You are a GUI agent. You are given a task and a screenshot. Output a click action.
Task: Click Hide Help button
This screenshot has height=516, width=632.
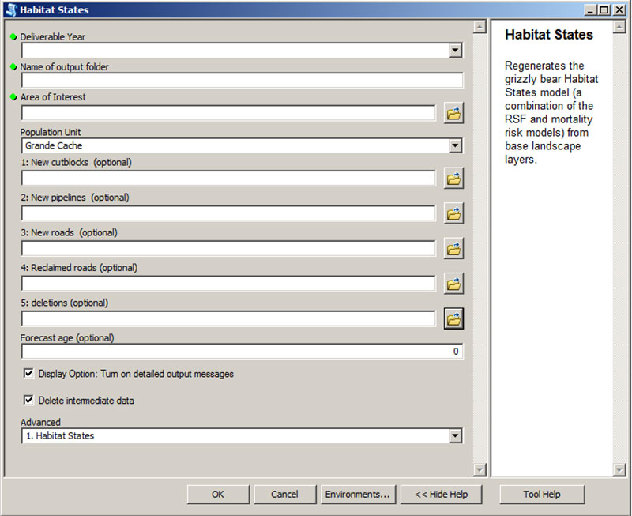click(x=441, y=494)
